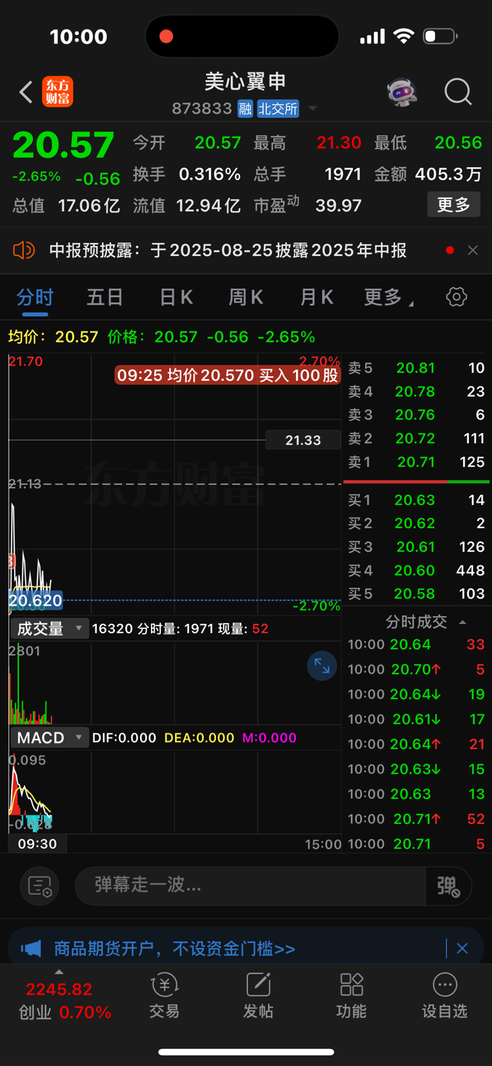
Task: Tap the 市盈 39.97 value
Action: (x=338, y=205)
